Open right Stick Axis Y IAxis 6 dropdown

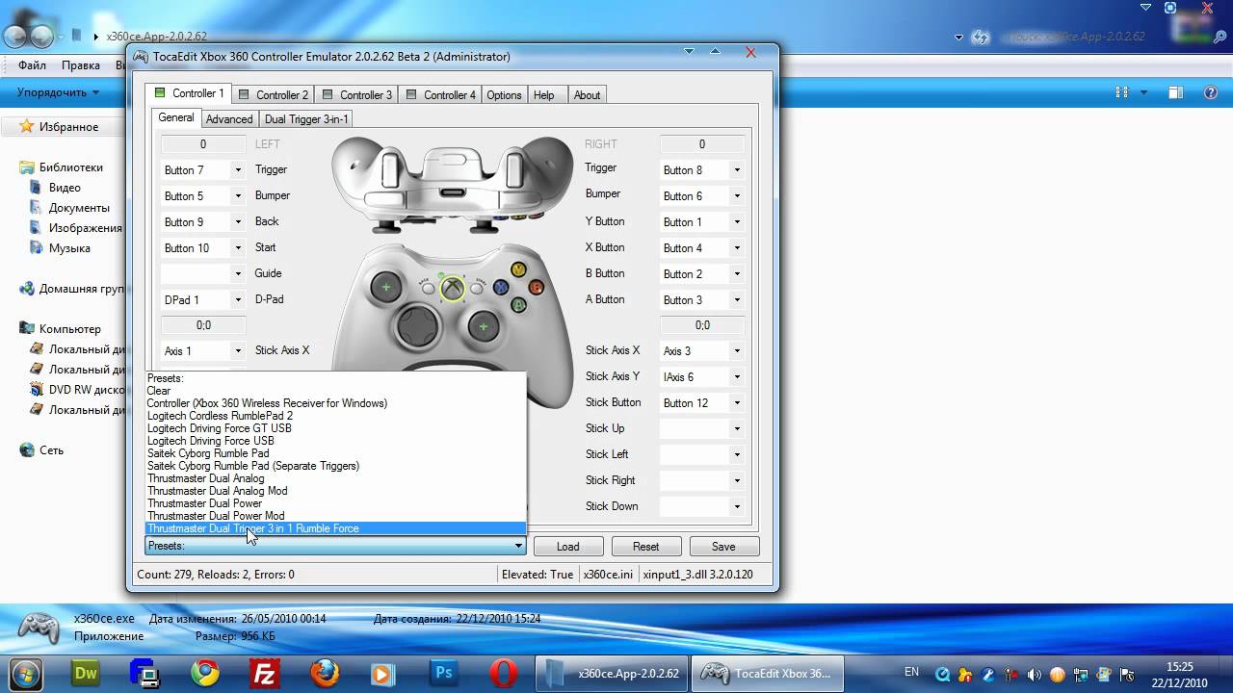(737, 377)
